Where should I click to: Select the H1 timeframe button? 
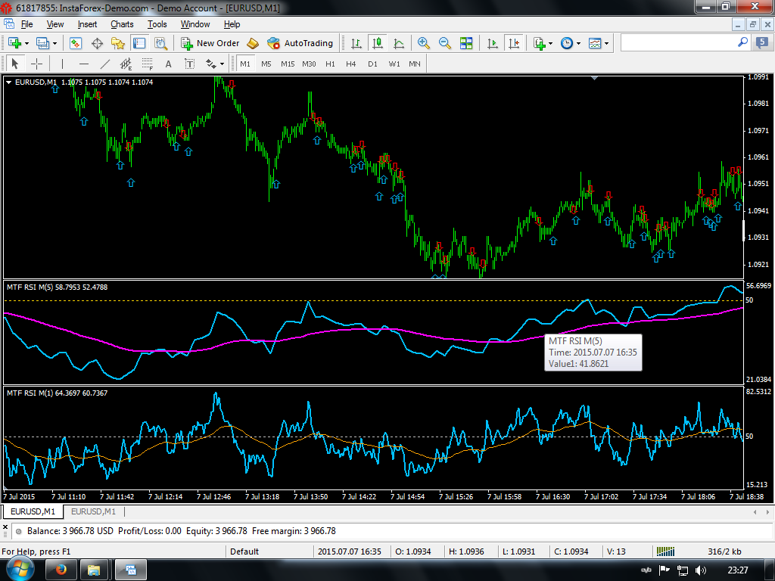click(330, 64)
